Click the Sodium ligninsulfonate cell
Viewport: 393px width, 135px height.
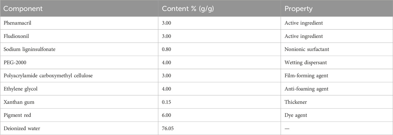point(79,50)
